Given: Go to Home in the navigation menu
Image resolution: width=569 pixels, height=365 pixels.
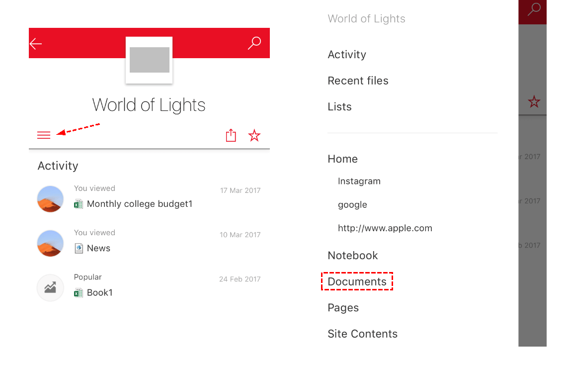Looking at the screenshot, I should pyautogui.click(x=342, y=159).
